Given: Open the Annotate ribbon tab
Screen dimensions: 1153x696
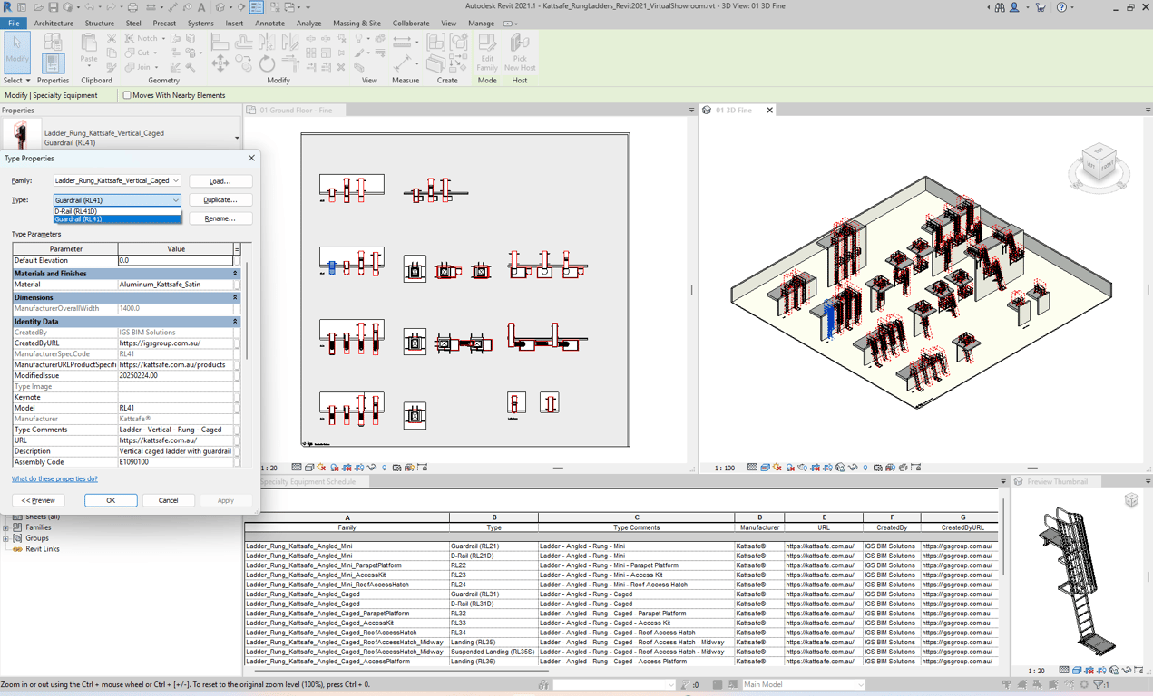Looking at the screenshot, I should click(x=269, y=24).
